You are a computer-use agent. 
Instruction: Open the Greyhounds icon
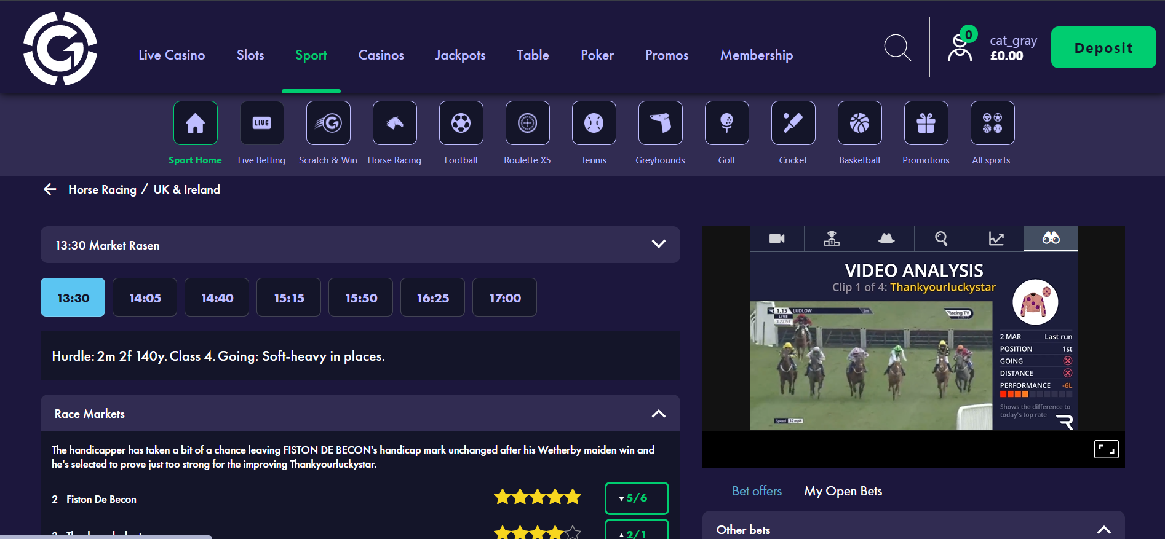(x=661, y=123)
